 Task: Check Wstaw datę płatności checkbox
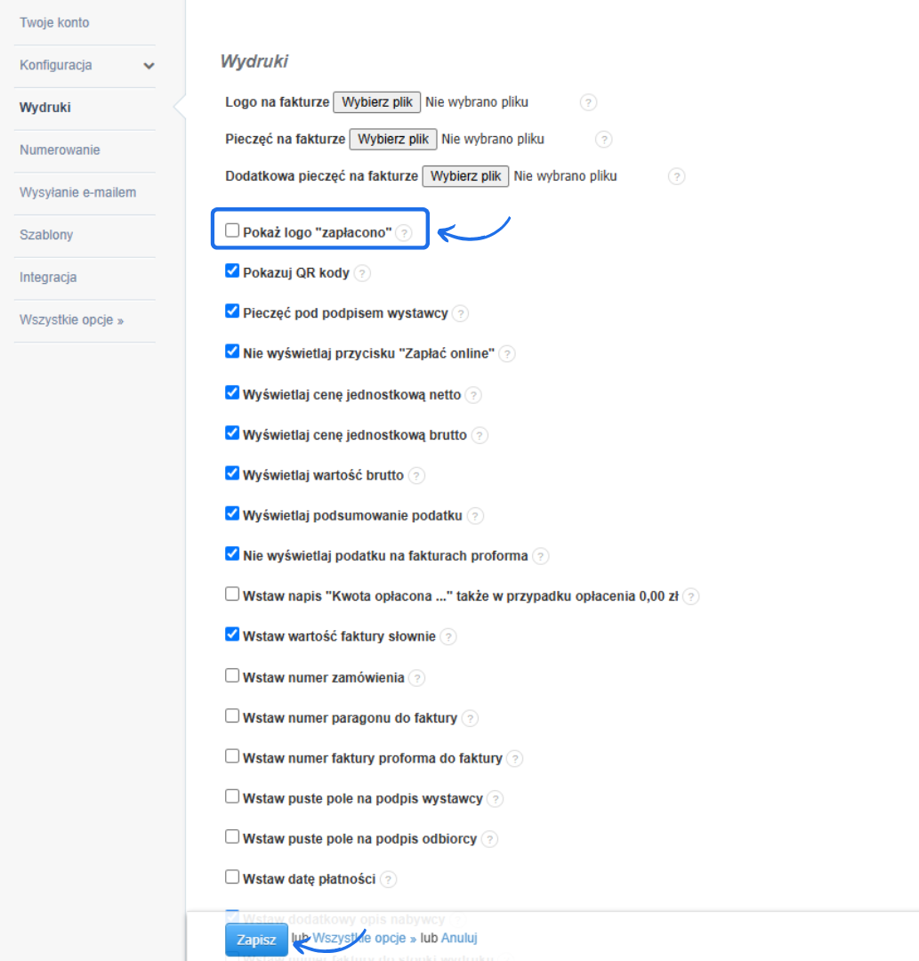click(232, 877)
